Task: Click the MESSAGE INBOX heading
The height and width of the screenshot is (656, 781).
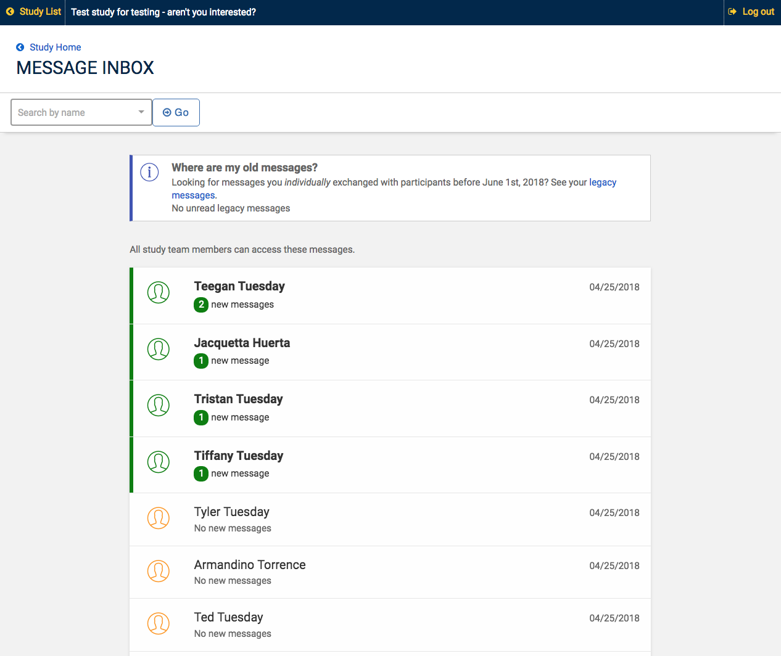Action: pyautogui.click(x=85, y=68)
